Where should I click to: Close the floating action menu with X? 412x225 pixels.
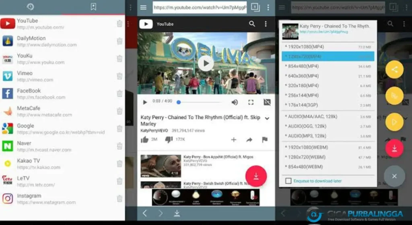tap(394, 176)
